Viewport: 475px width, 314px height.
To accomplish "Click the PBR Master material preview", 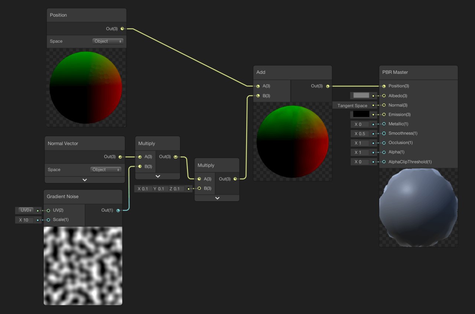I will click(419, 207).
